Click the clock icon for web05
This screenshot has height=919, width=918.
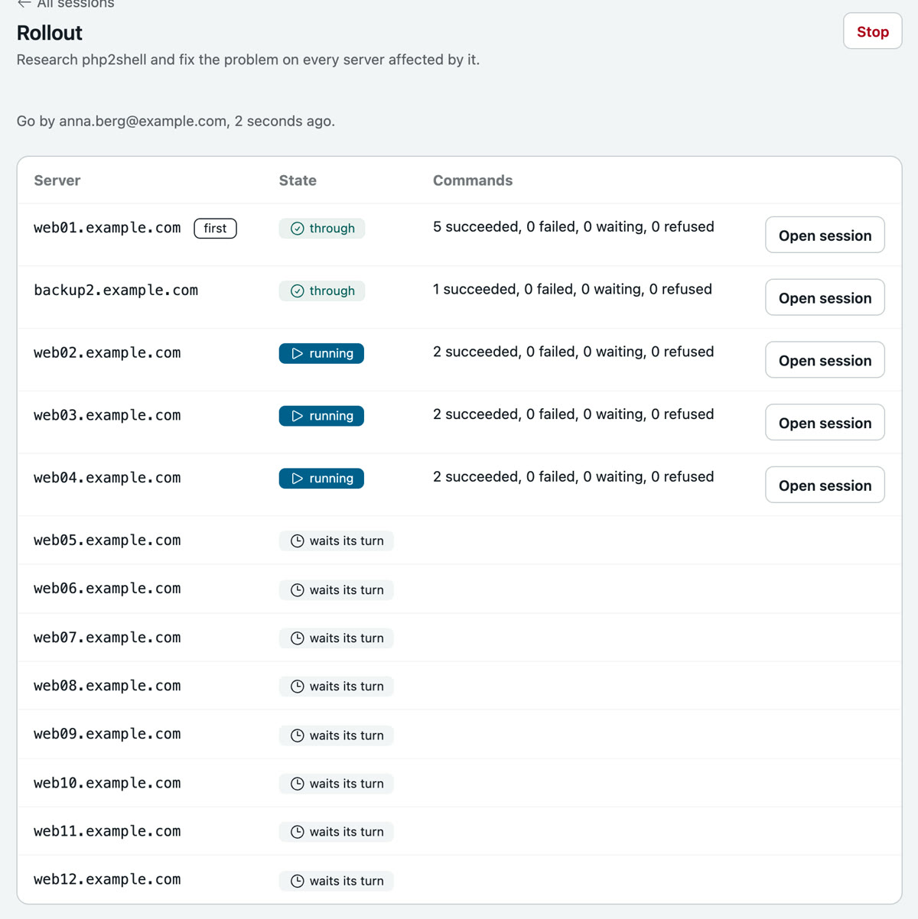298,541
